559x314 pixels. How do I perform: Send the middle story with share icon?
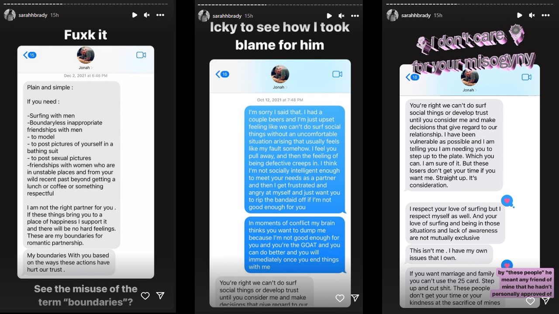click(x=355, y=298)
